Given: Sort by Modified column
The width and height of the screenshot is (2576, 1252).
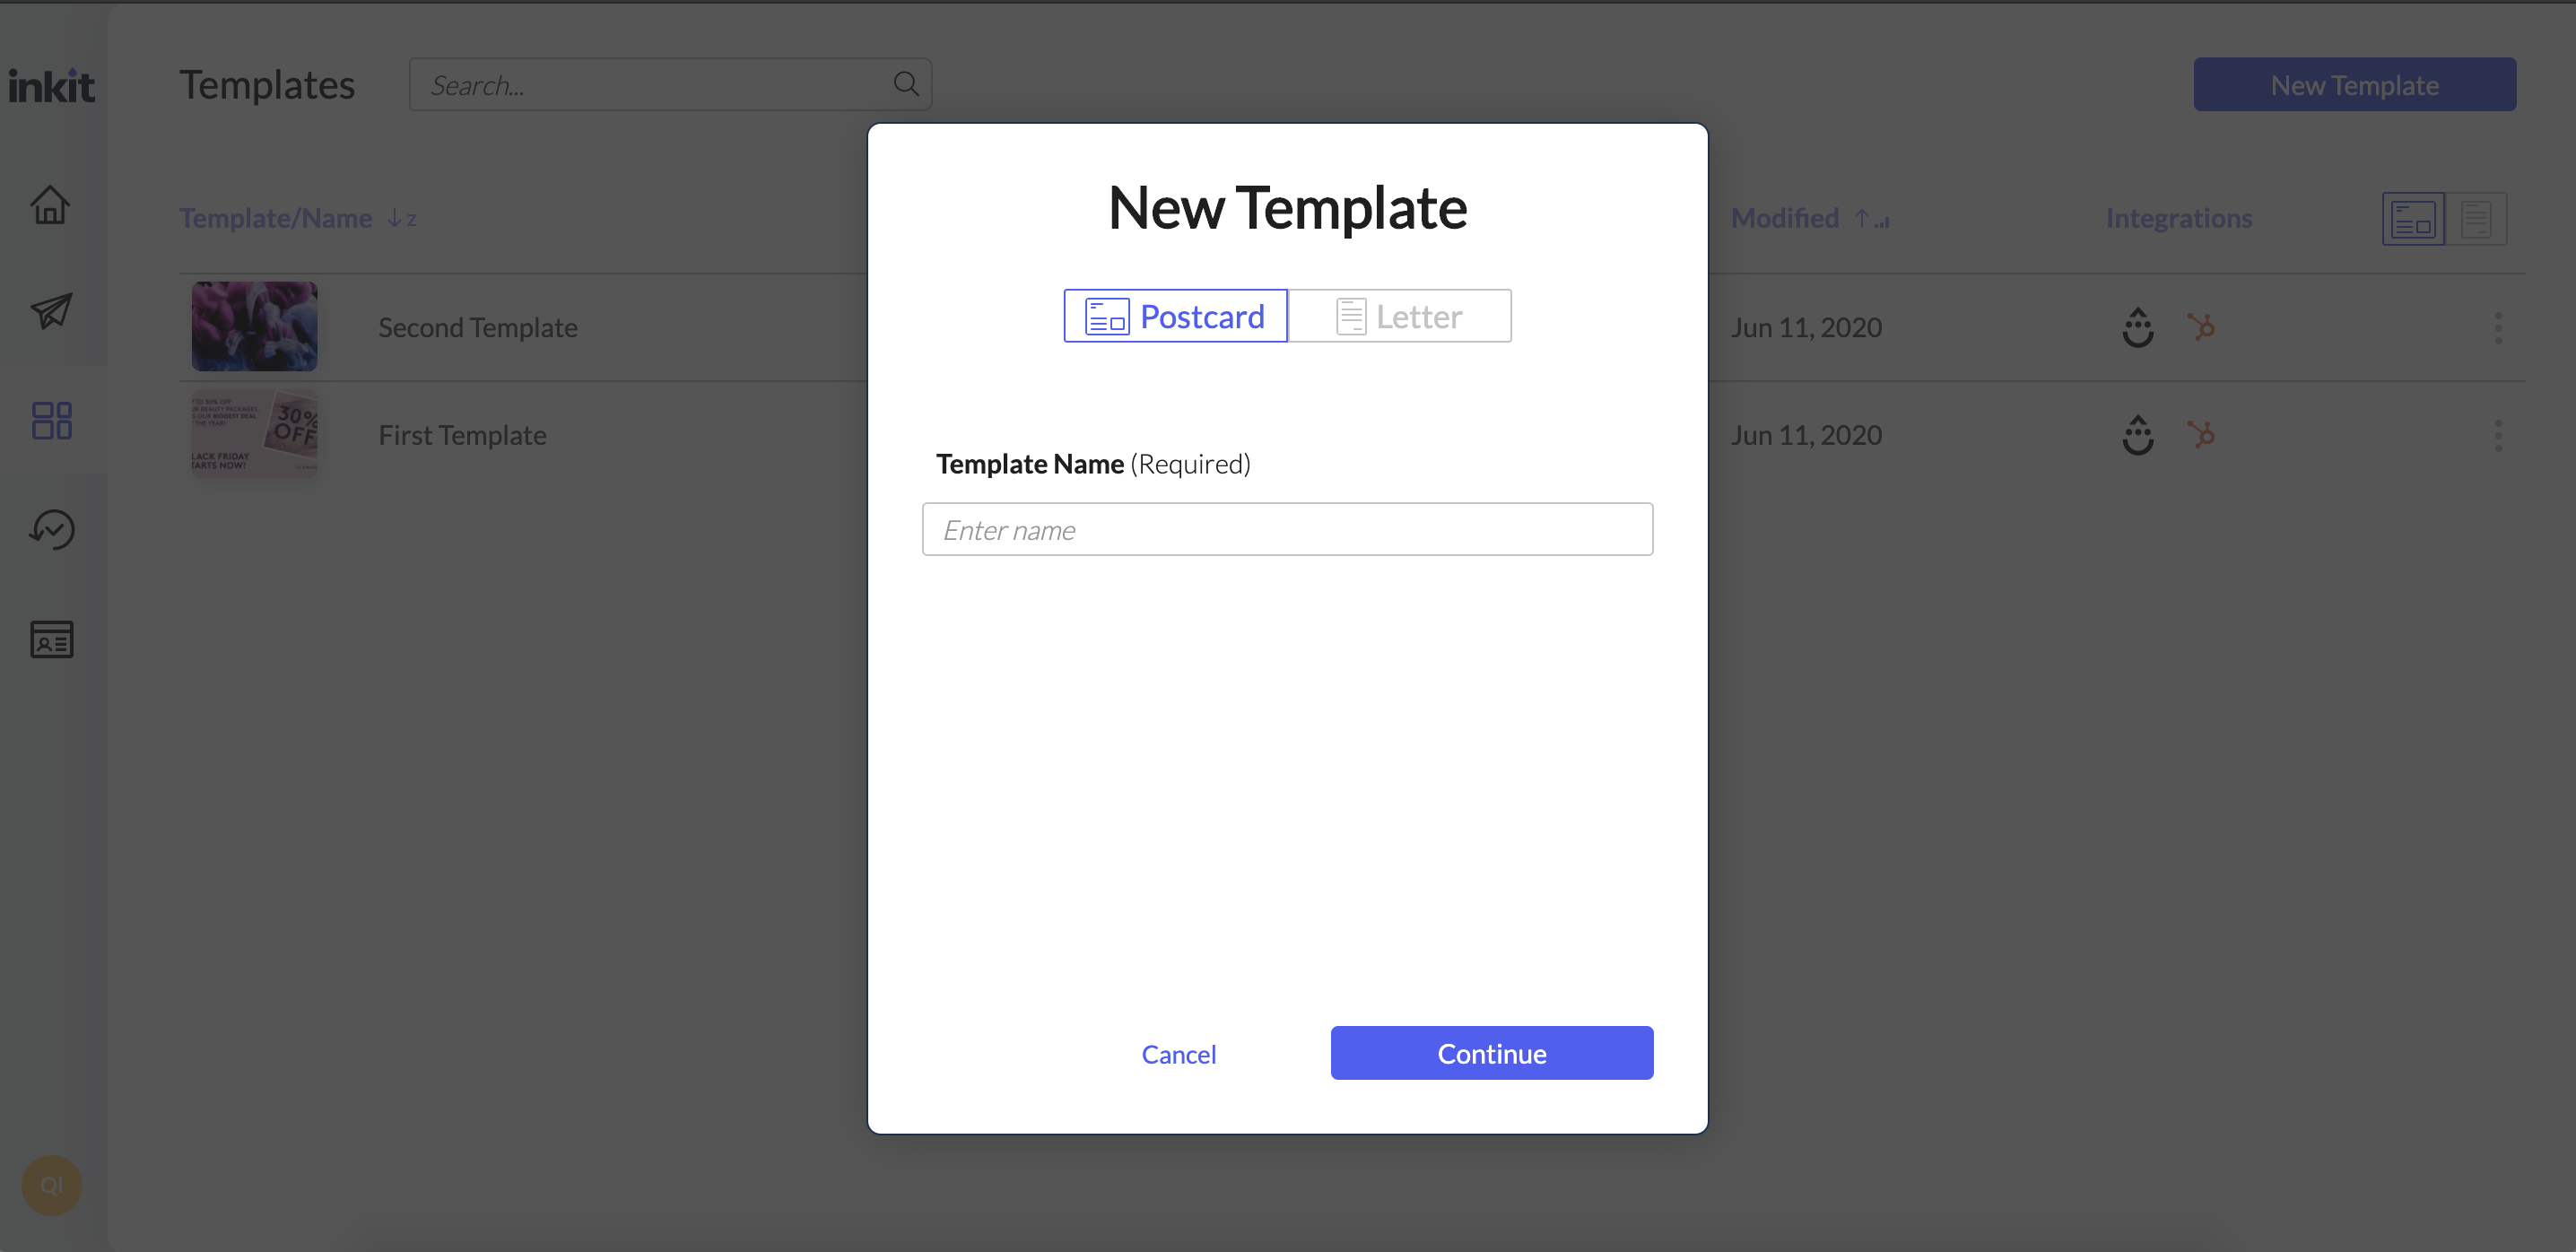Looking at the screenshot, I should point(1810,218).
